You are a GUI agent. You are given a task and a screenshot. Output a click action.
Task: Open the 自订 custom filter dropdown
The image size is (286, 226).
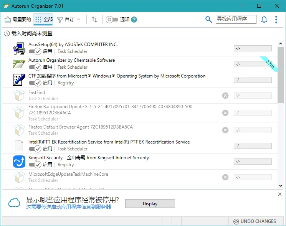(69, 19)
